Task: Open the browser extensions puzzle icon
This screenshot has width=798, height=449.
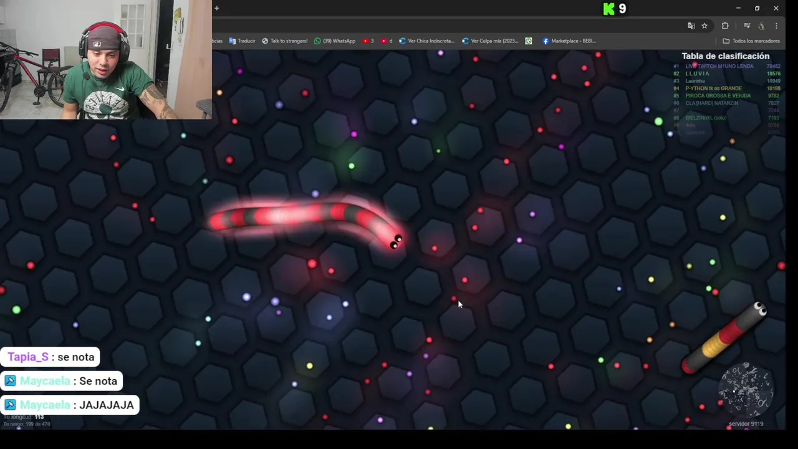Action: click(x=725, y=26)
